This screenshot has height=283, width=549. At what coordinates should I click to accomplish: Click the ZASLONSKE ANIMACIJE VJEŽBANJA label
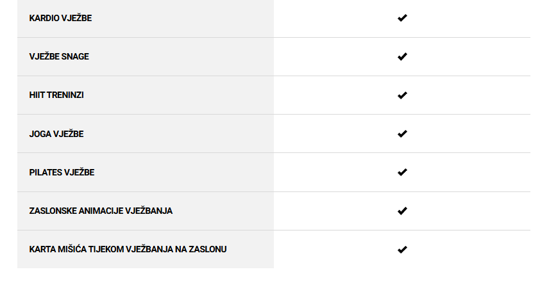pyautogui.click(x=101, y=211)
